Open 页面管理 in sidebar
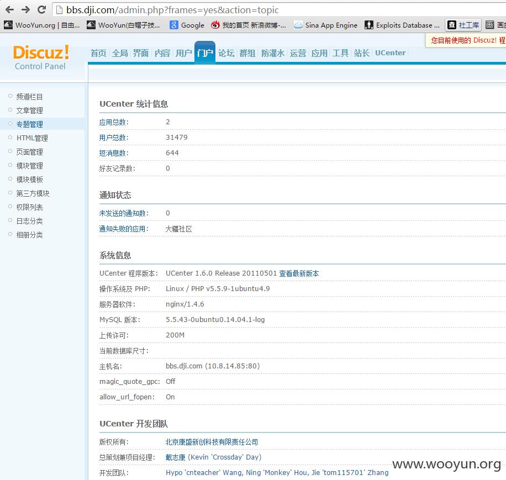Viewport: 506px width, 480px height. point(29,152)
